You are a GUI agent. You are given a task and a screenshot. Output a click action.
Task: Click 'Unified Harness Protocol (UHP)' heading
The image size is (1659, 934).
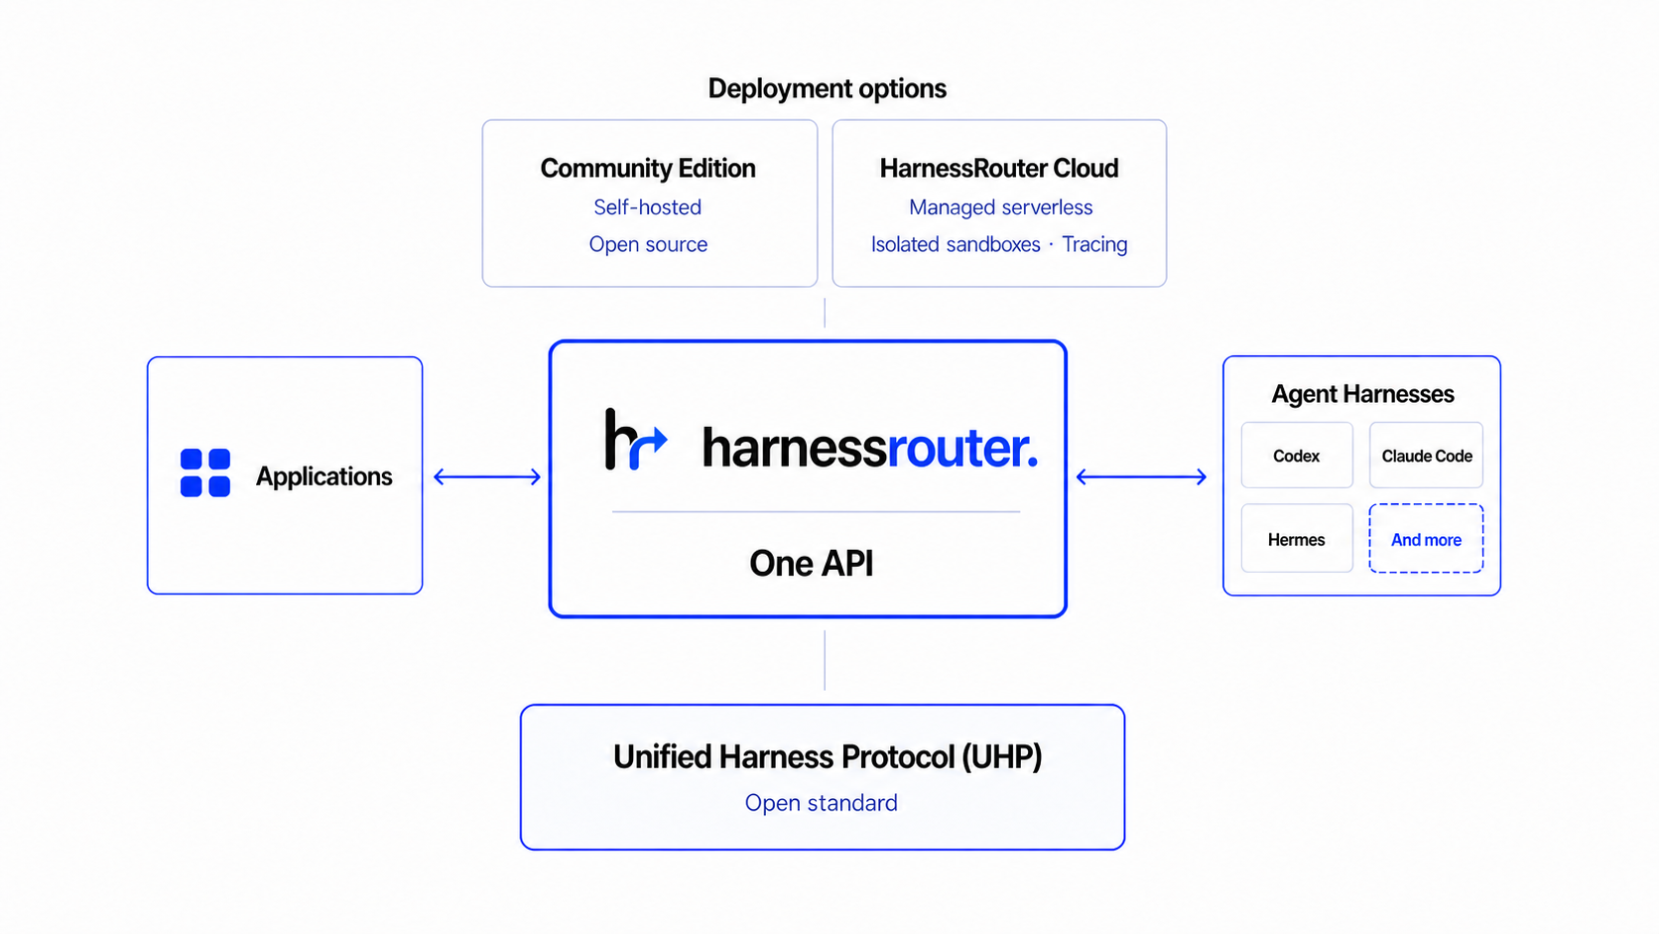click(x=828, y=757)
